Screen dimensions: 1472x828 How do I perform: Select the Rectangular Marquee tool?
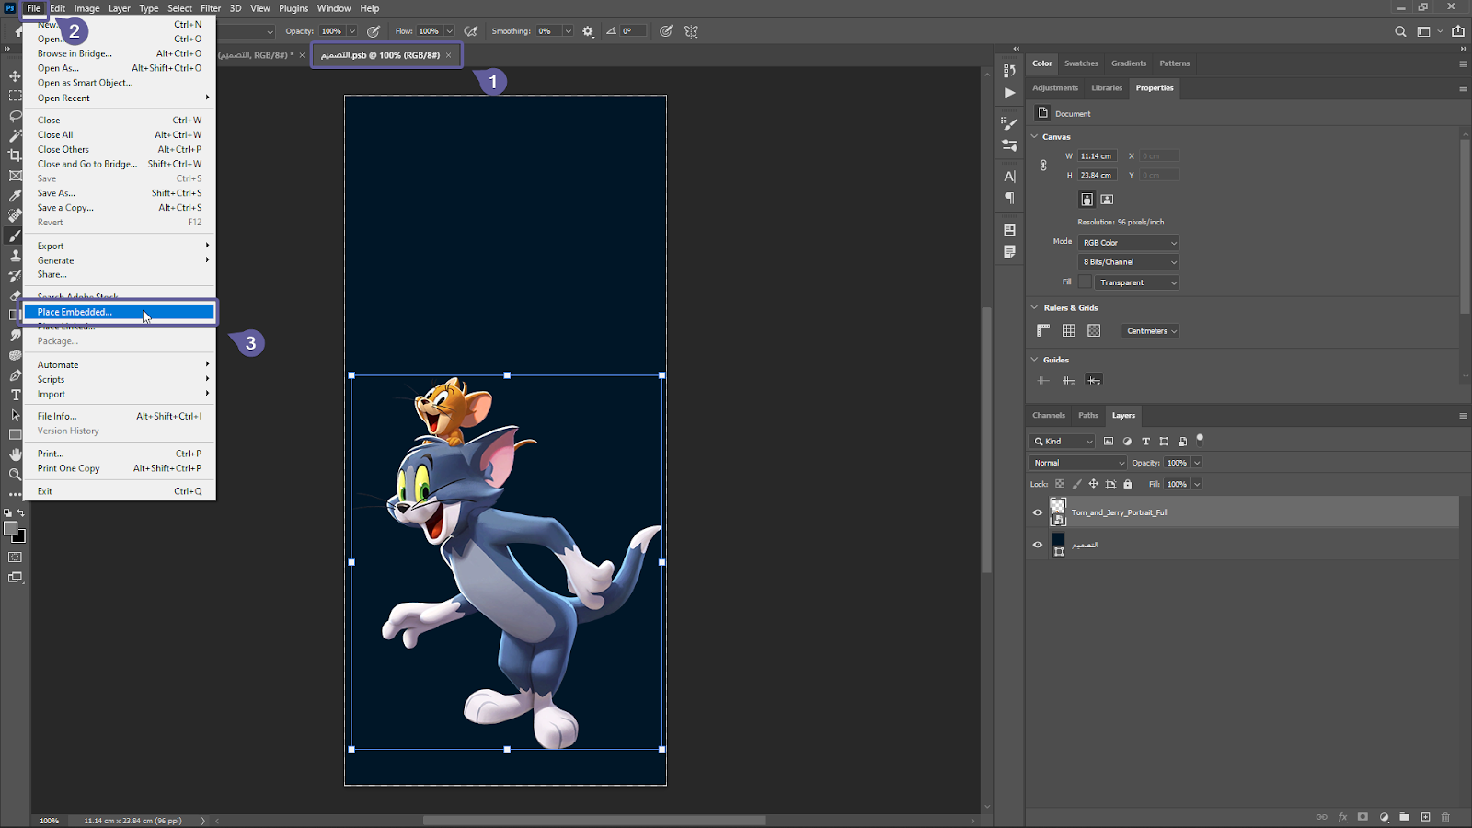click(15, 96)
